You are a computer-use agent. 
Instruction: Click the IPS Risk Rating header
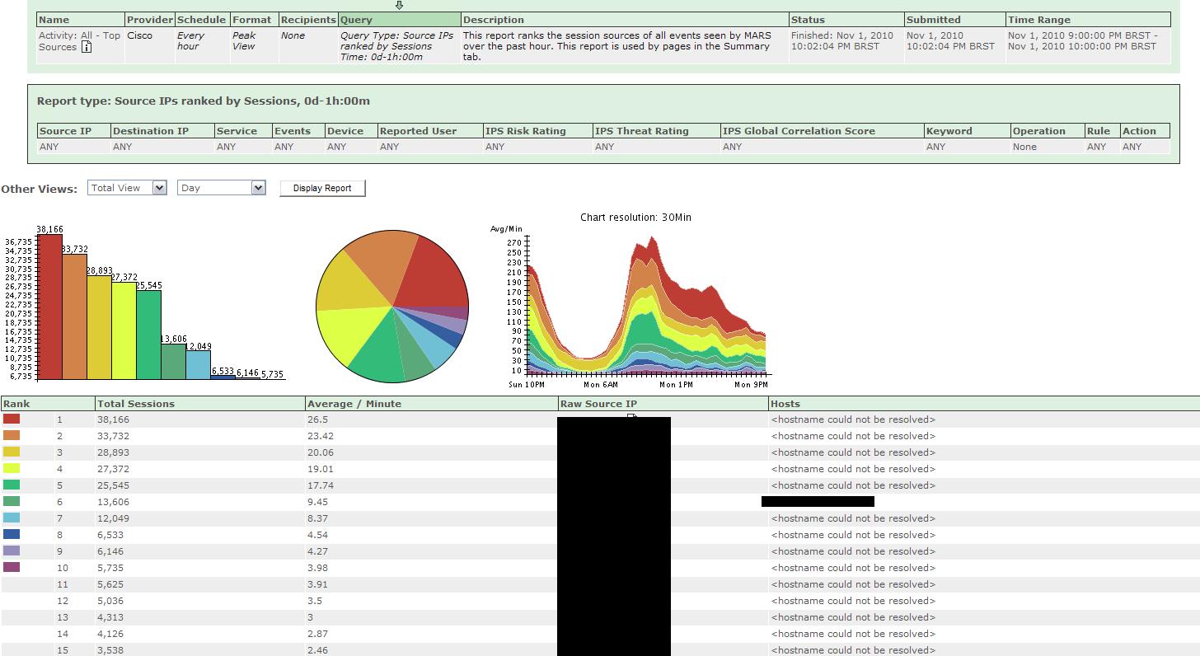537,131
